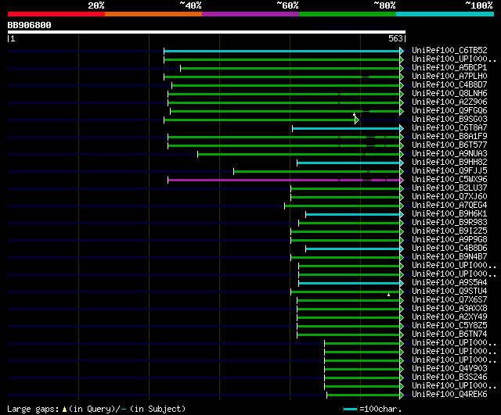The image size is (501, 415).
Task: Click the yellow gap icon in legend
Action: tap(64, 409)
